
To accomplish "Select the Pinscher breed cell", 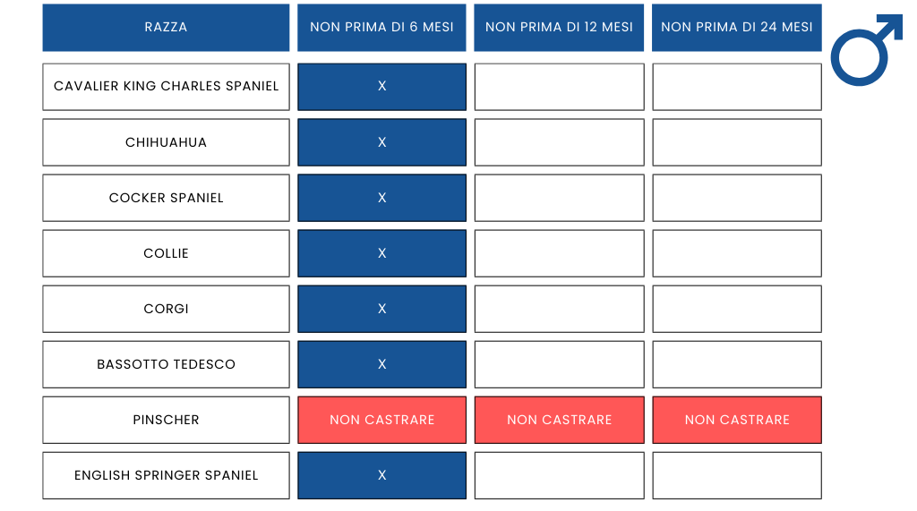I will point(166,420).
